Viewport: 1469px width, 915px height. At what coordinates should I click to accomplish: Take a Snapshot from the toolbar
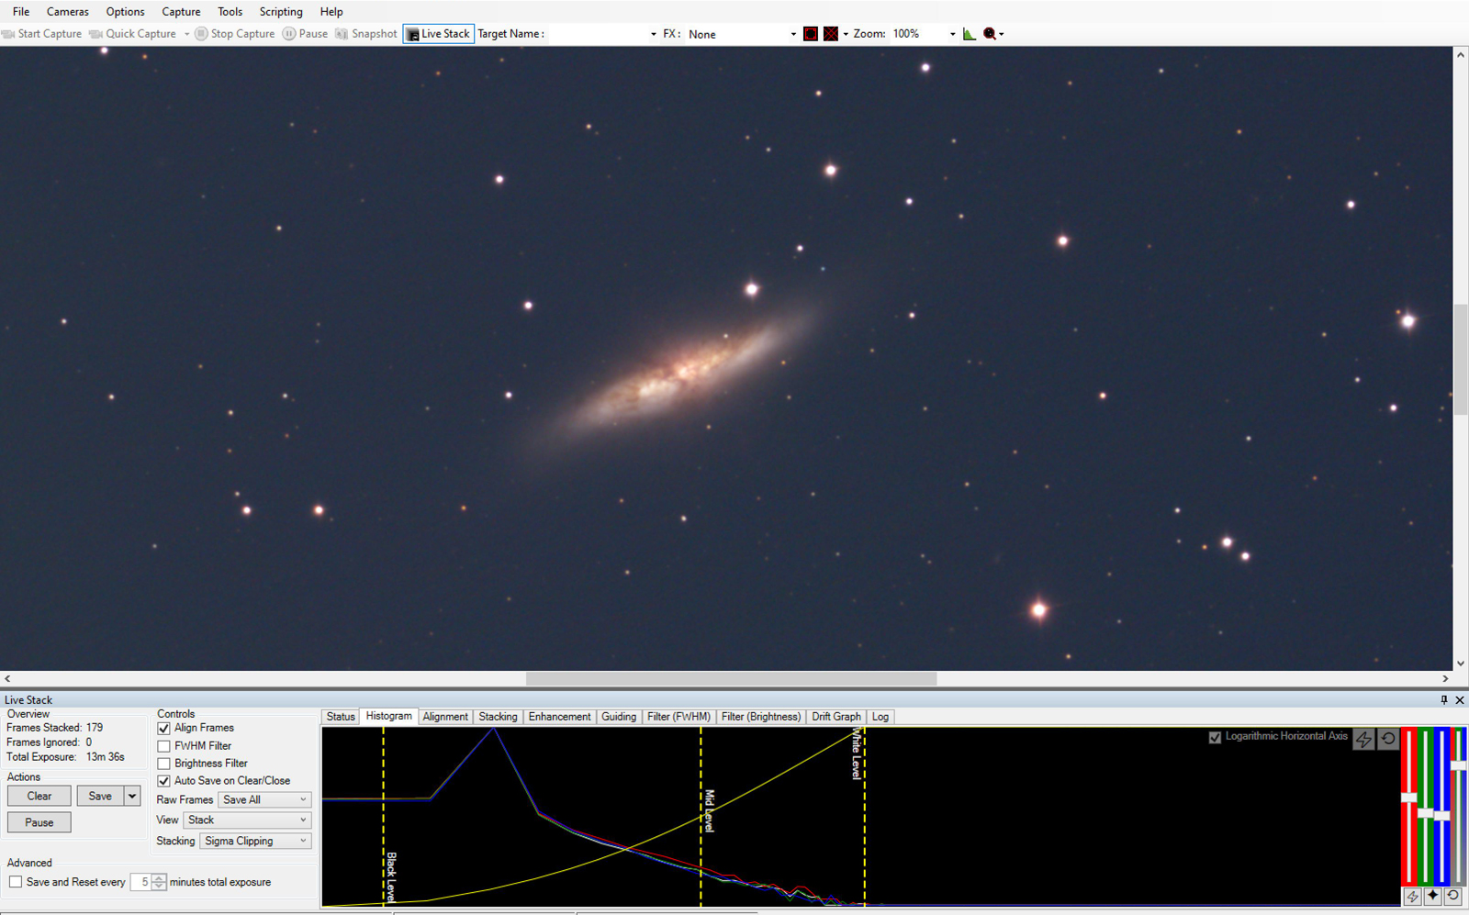coord(366,34)
